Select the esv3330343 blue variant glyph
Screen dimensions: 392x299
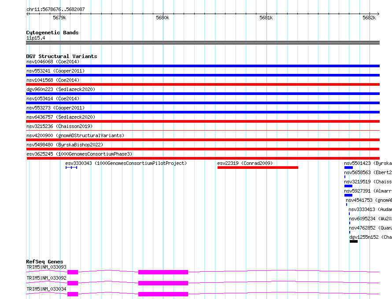[x=71, y=168]
